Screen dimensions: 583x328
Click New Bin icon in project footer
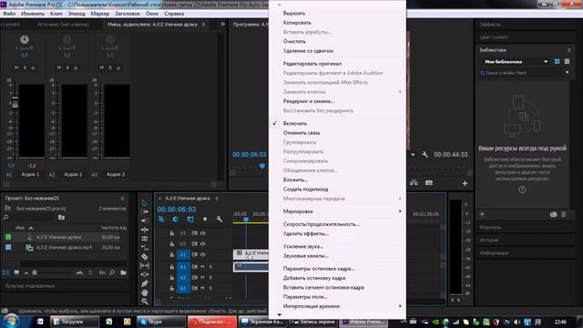click(x=124, y=272)
